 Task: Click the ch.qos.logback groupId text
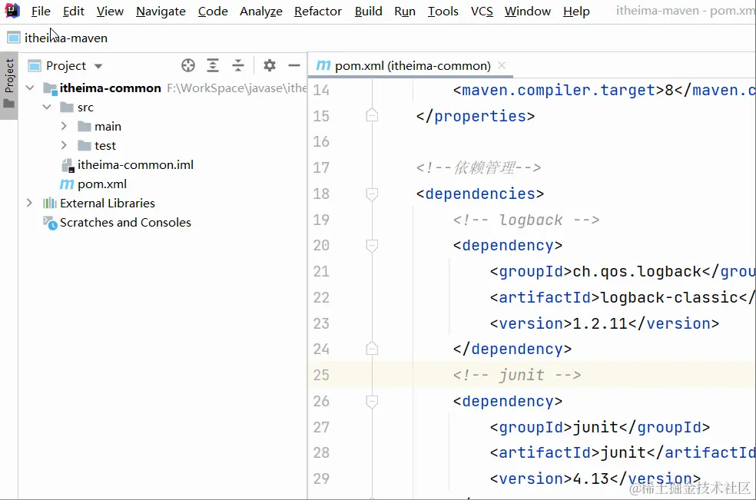click(x=638, y=271)
